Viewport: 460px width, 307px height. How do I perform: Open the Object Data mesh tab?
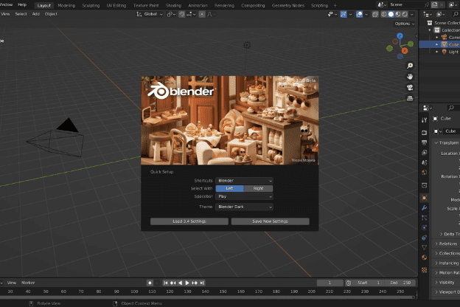click(424, 248)
